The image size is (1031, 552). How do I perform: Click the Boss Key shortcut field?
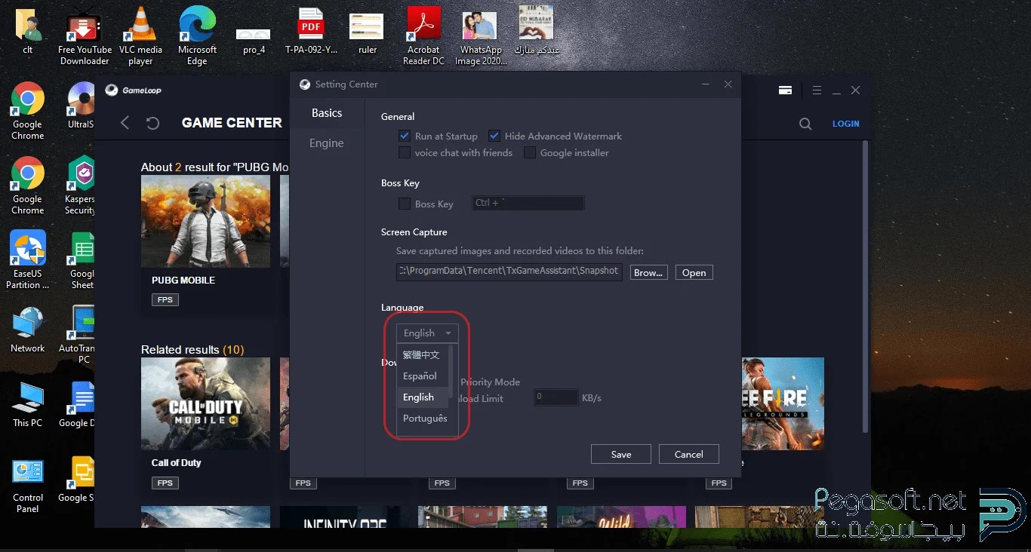(528, 203)
